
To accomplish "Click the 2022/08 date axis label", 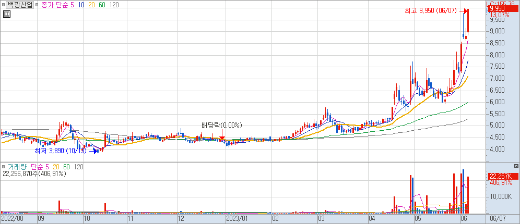I will 12,219.
